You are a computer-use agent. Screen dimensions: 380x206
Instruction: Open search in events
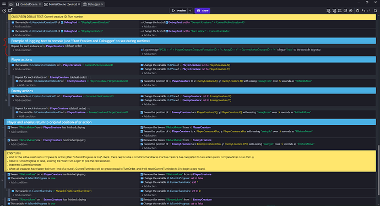(x=376, y=10)
